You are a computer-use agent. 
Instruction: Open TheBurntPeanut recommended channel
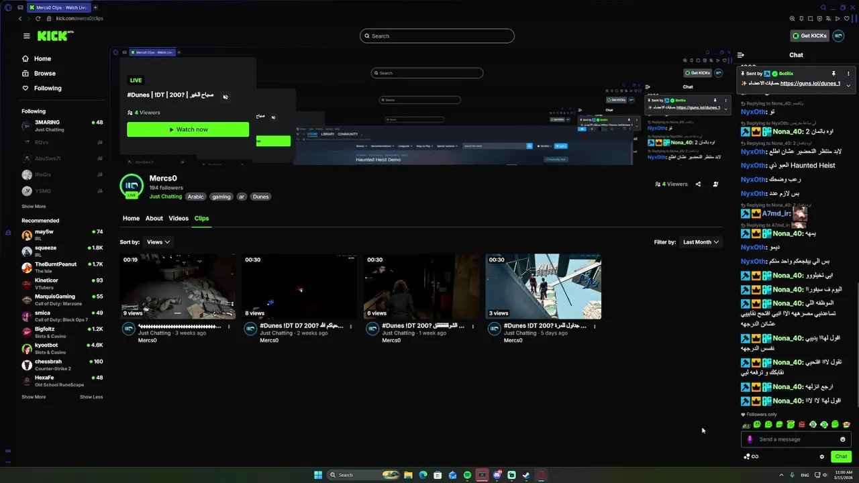pyautogui.click(x=62, y=268)
